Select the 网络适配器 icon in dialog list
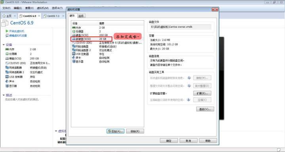The height and width of the screenshot is (152, 285). [x=74, y=47]
